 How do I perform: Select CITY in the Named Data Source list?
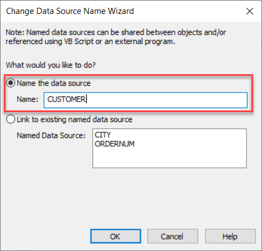(x=103, y=135)
